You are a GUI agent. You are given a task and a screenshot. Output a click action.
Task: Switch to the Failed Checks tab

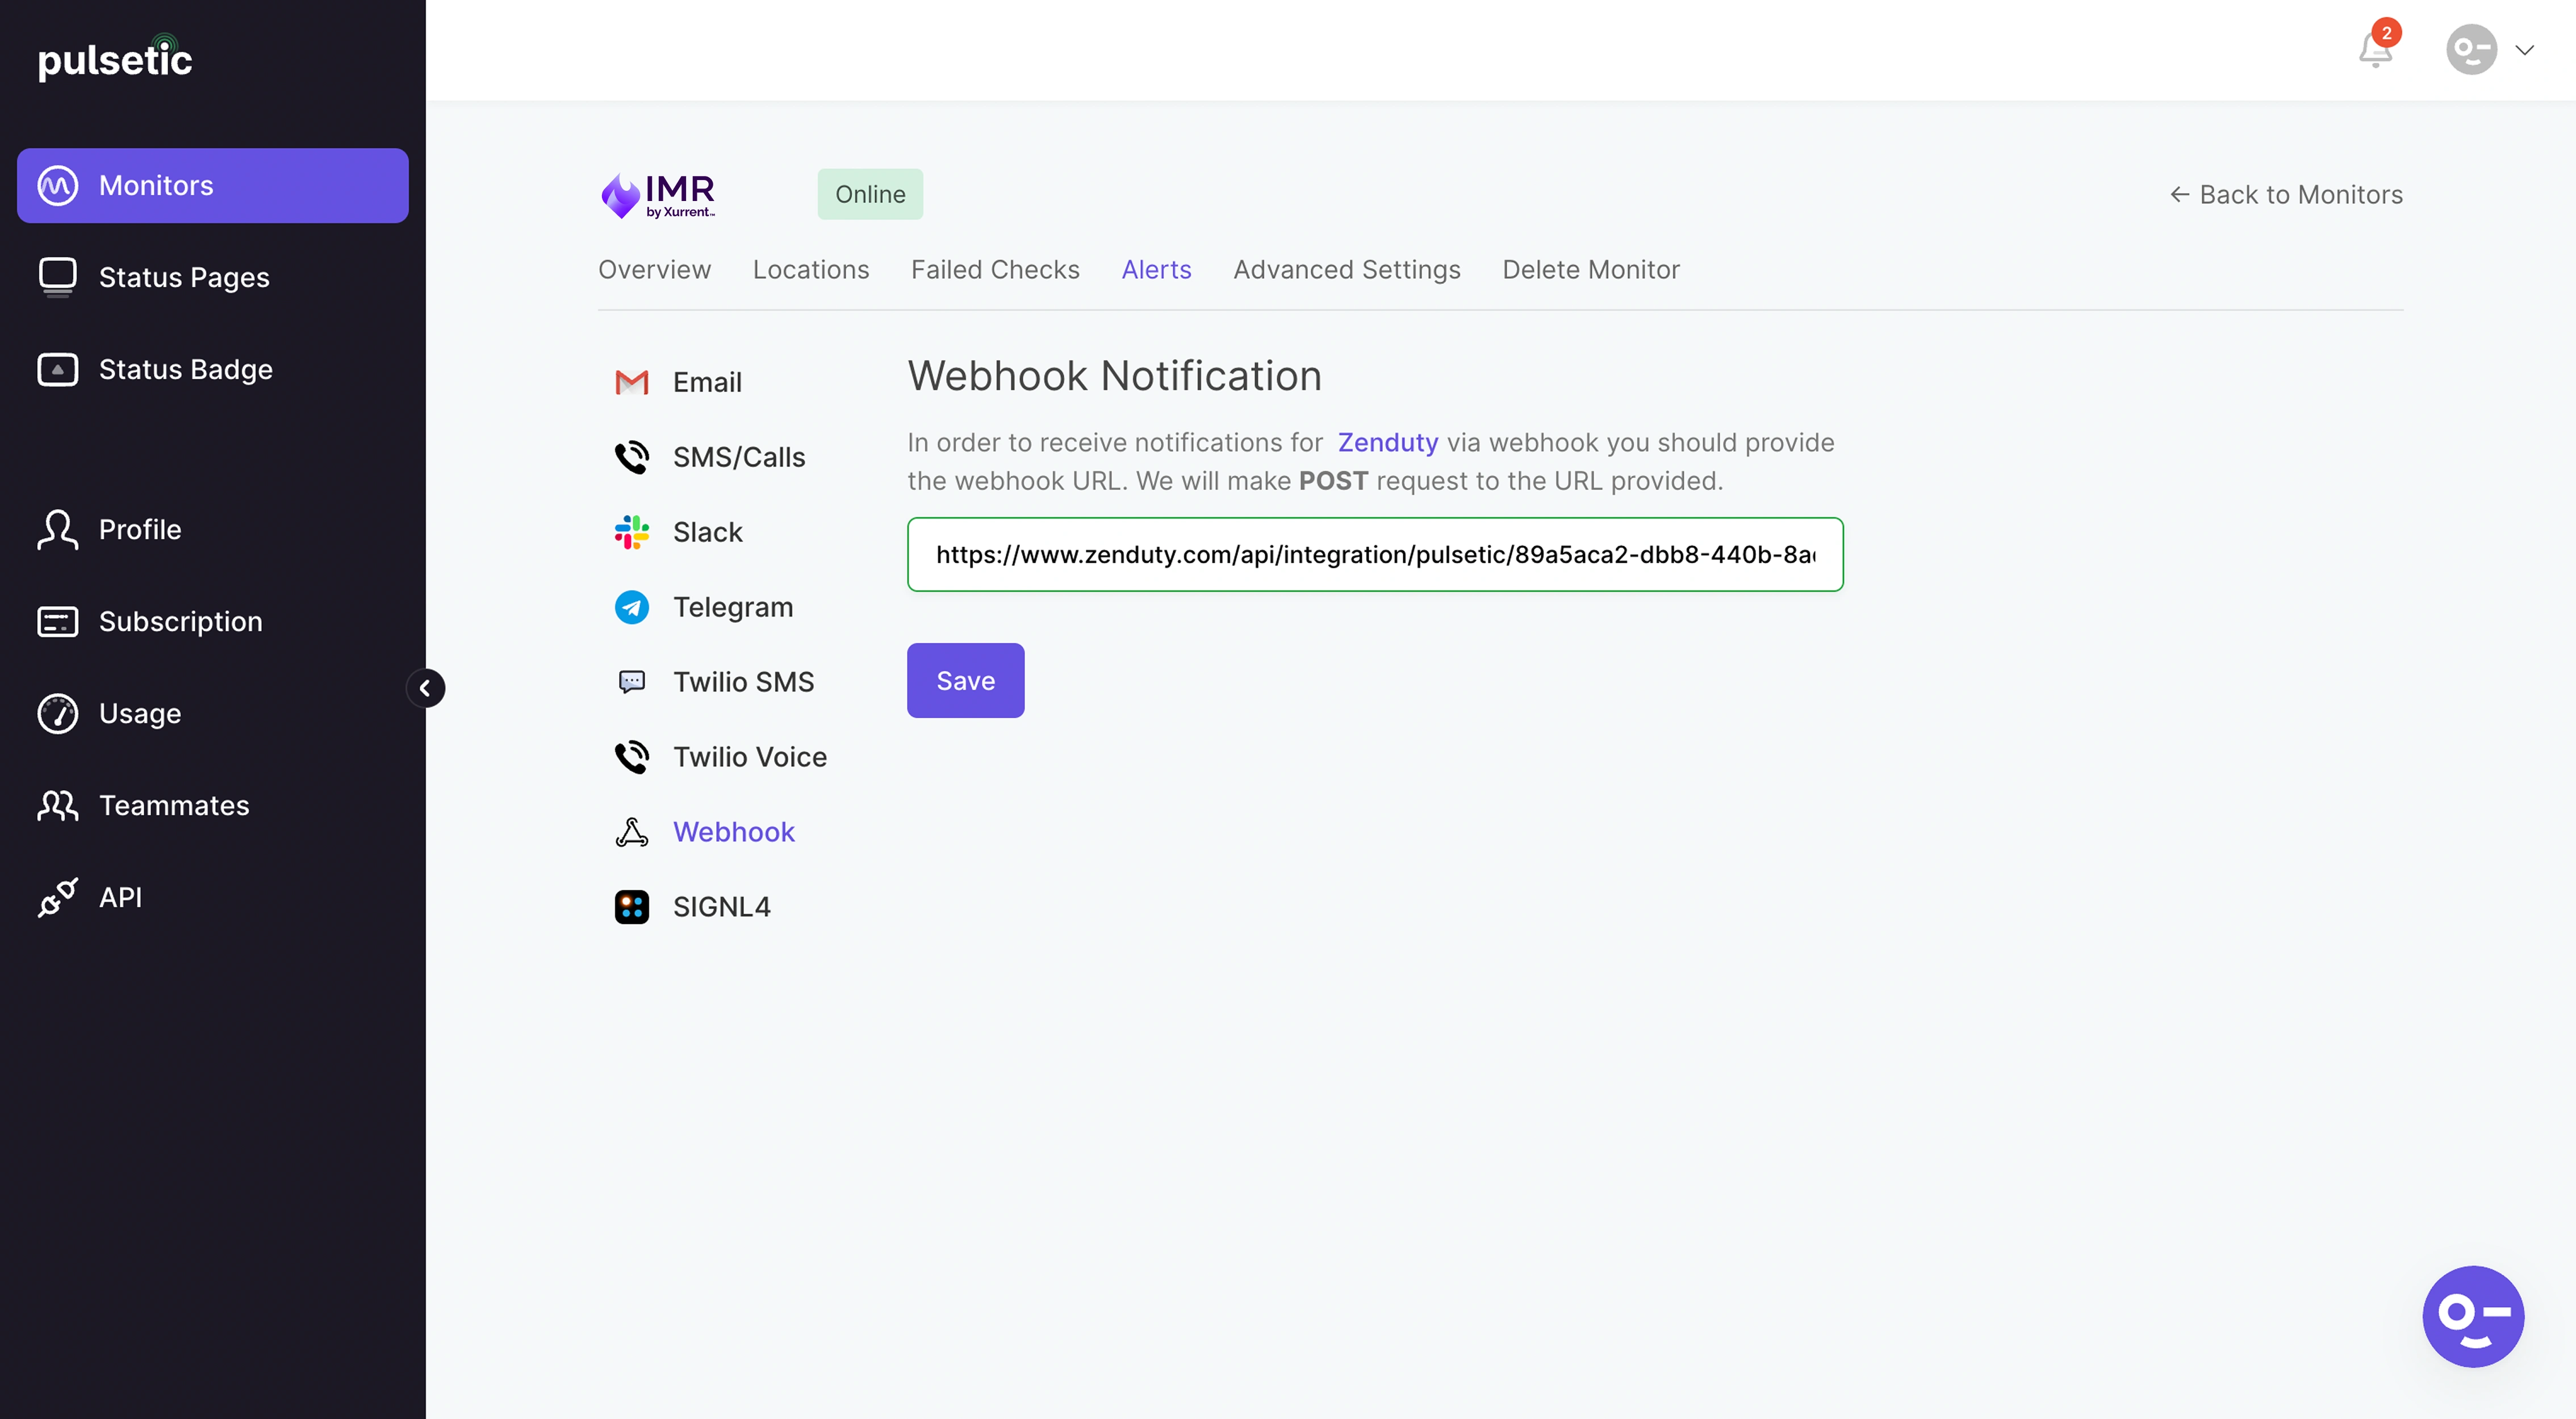[x=994, y=269]
